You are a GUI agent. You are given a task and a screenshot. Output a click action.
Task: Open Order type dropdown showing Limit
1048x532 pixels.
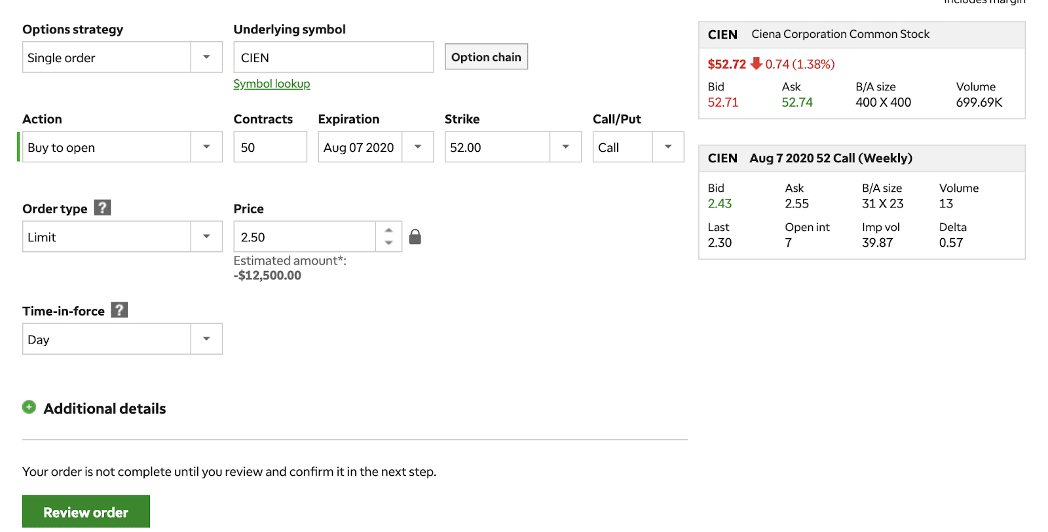pyautogui.click(x=122, y=236)
